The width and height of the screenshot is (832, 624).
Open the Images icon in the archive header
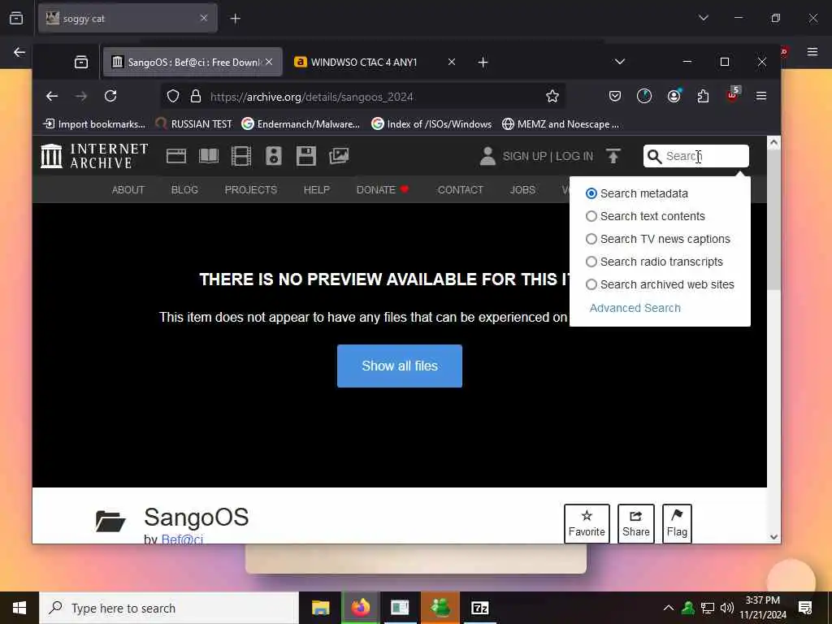(339, 156)
